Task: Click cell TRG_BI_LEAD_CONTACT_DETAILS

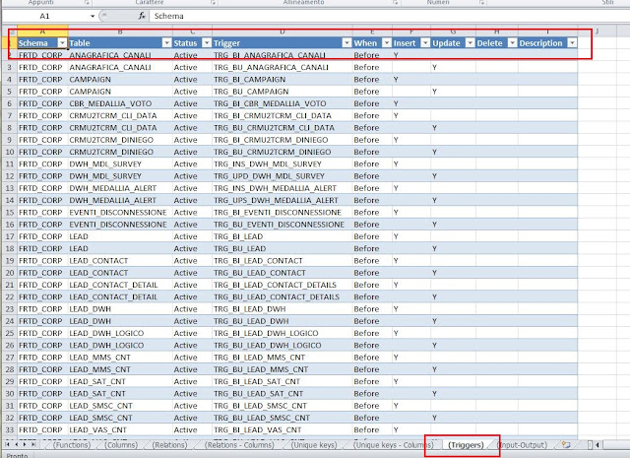Action: point(283,285)
